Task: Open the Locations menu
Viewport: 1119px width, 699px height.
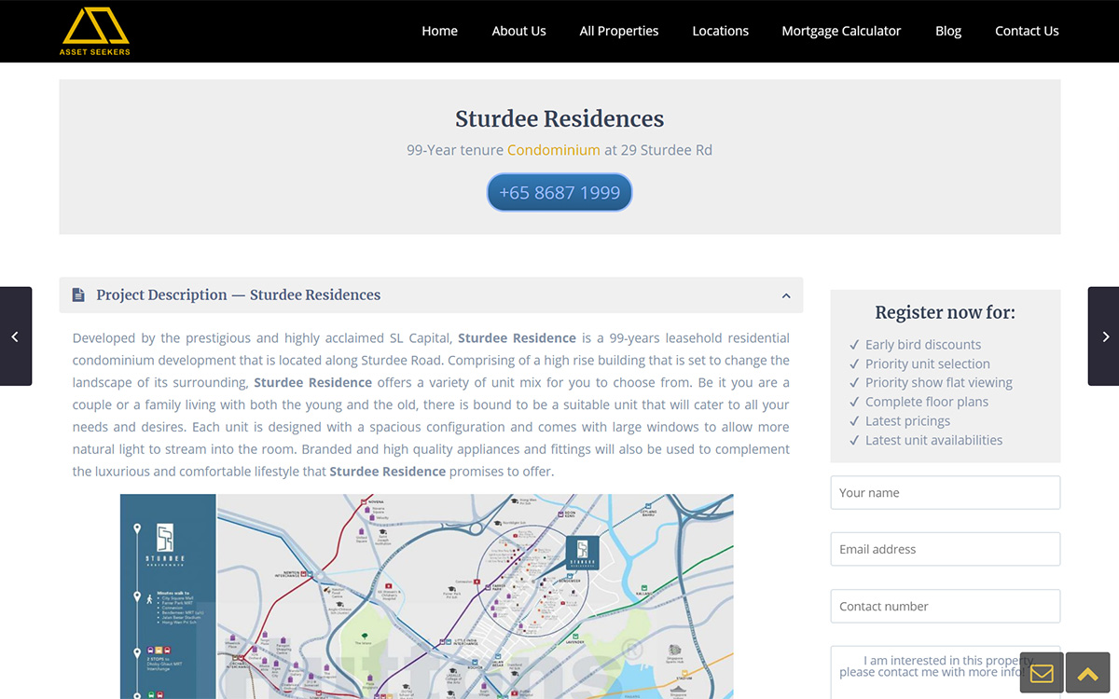Action: click(720, 31)
